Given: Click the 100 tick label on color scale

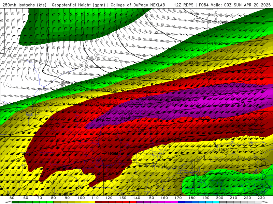Looking at the screenshot, I should point(81,198).
